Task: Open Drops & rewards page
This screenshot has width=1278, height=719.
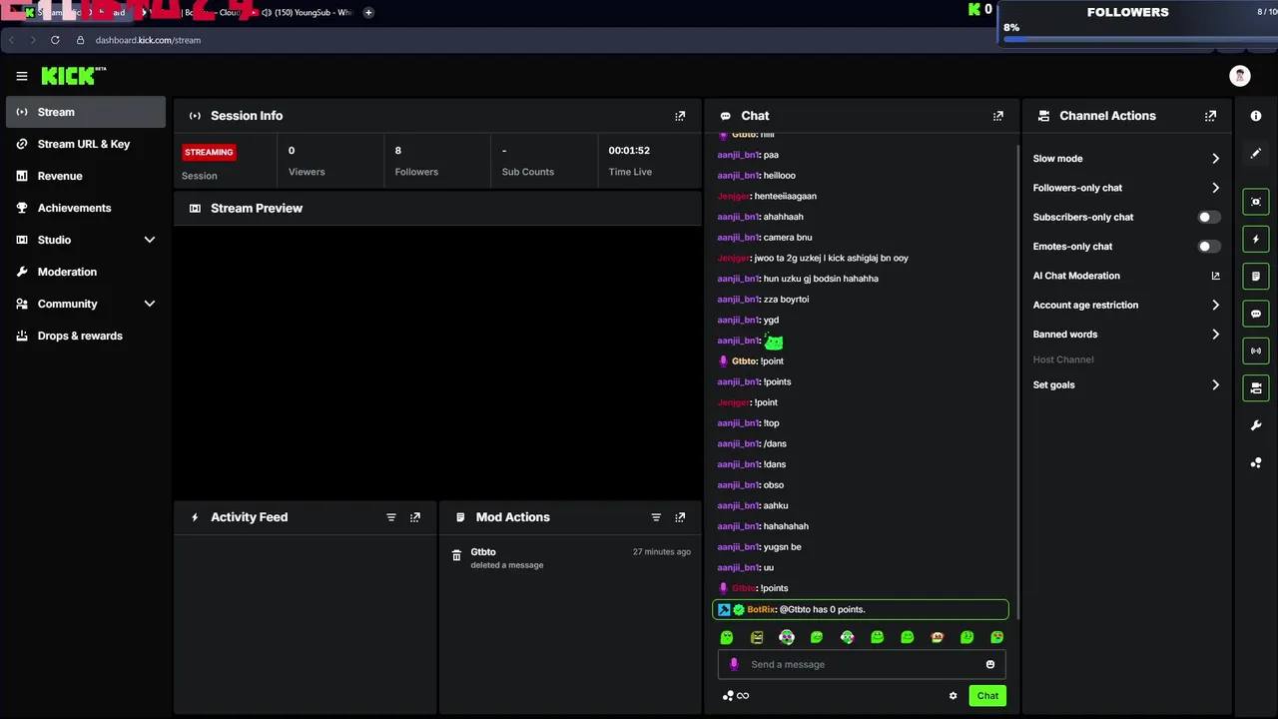Action: click(x=86, y=336)
